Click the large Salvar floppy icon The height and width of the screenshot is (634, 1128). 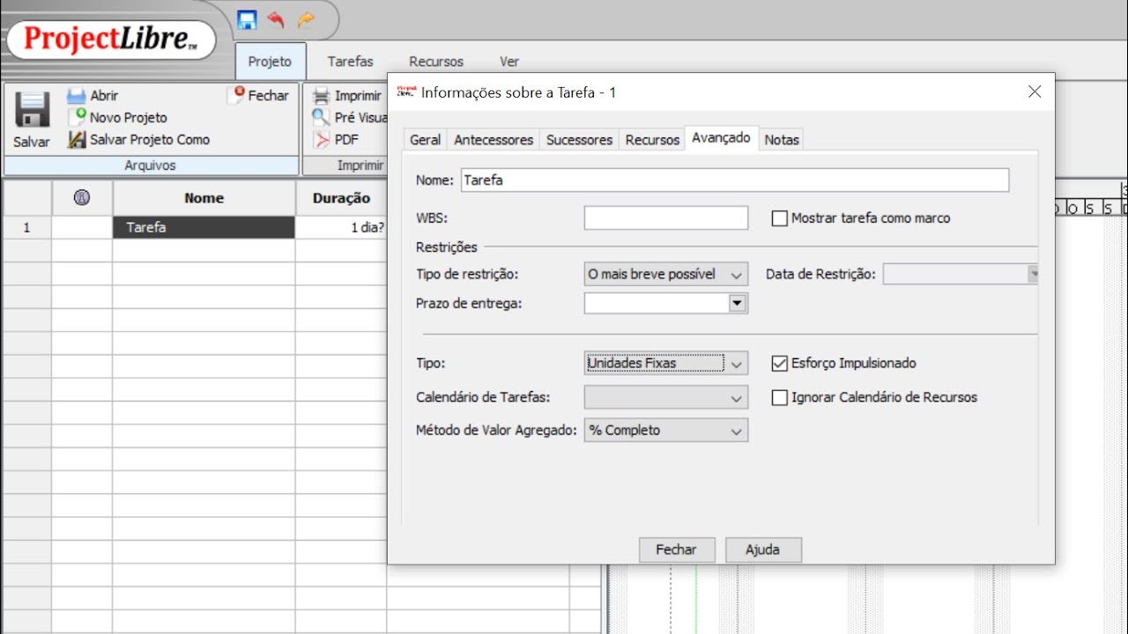32,110
